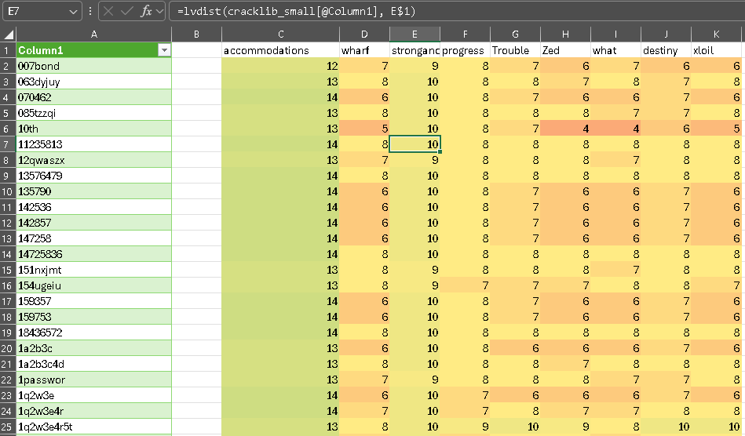Select row 7 header

8,144
